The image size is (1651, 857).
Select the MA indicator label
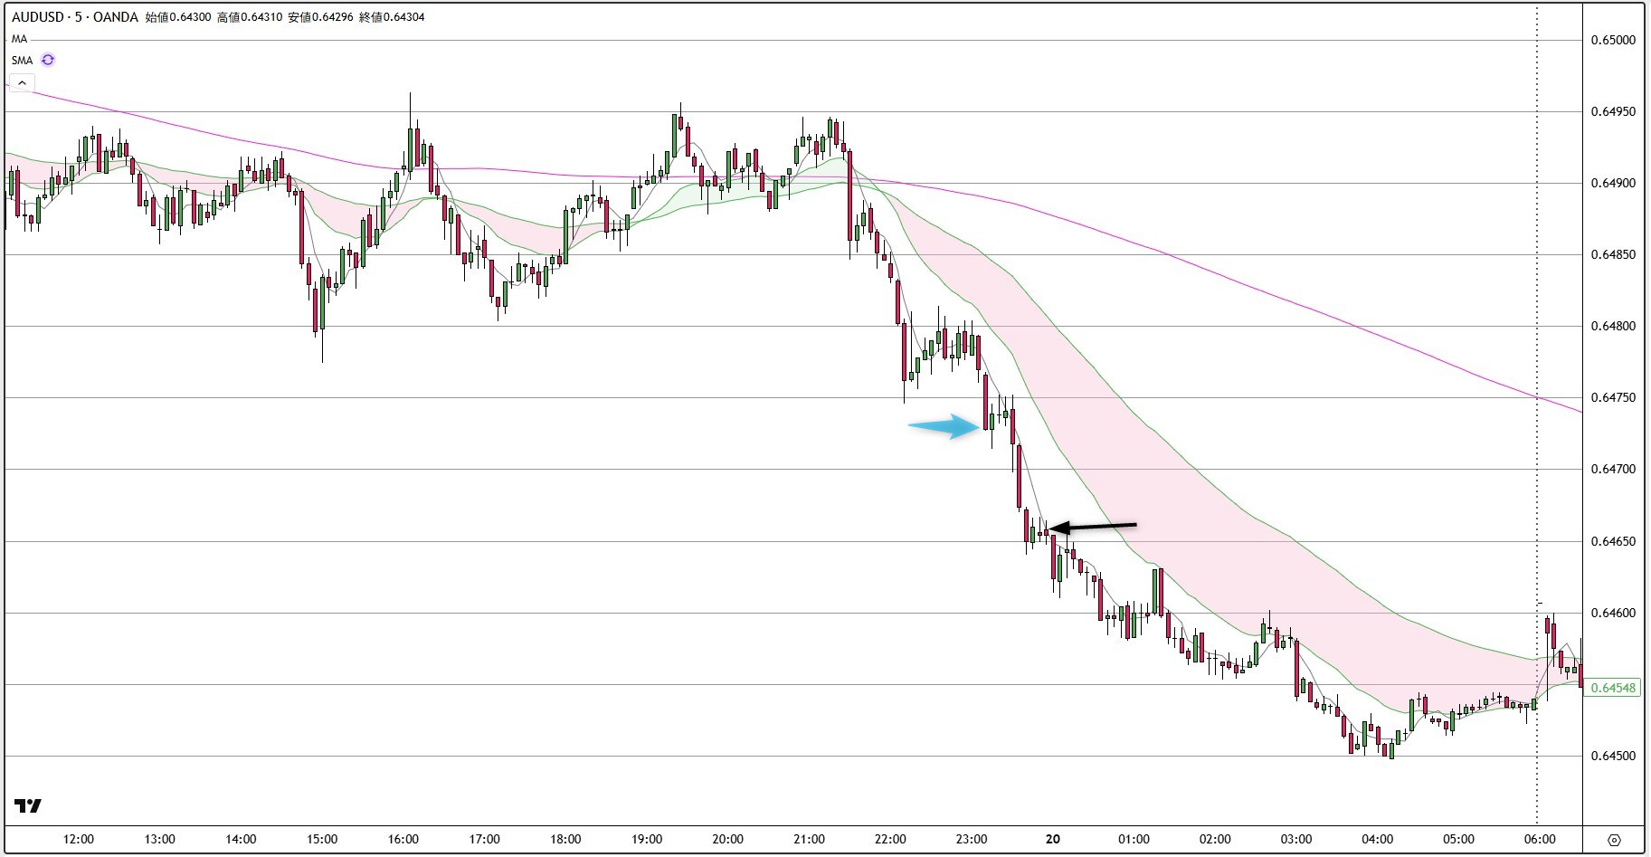19,39
